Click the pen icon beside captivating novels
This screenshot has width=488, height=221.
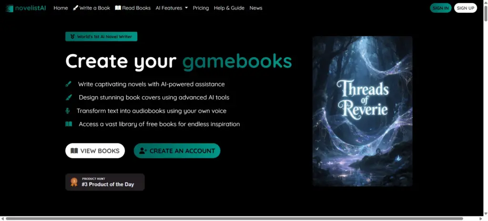click(69, 84)
